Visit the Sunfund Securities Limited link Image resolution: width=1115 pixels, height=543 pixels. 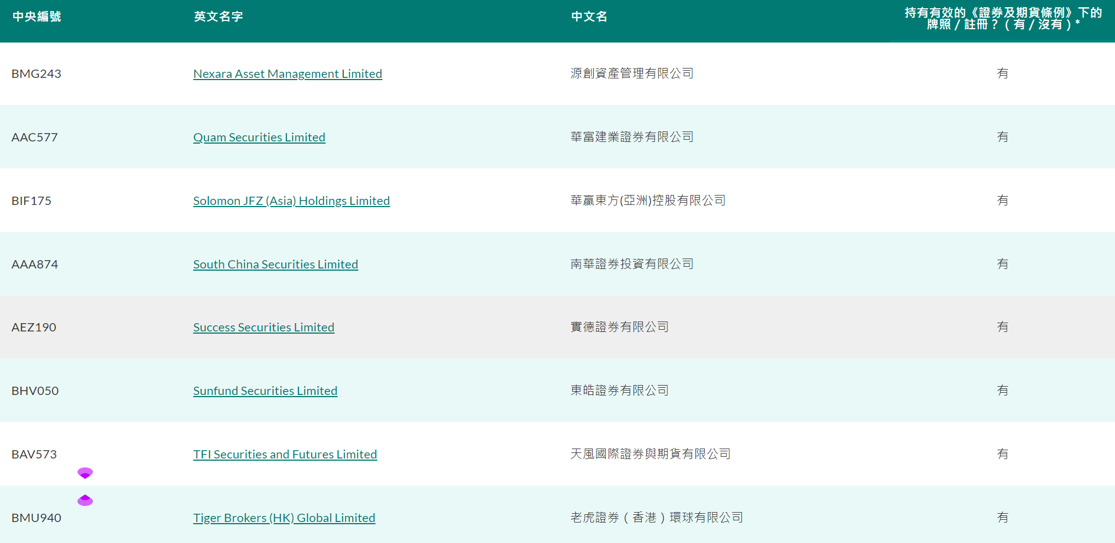pos(265,391)
